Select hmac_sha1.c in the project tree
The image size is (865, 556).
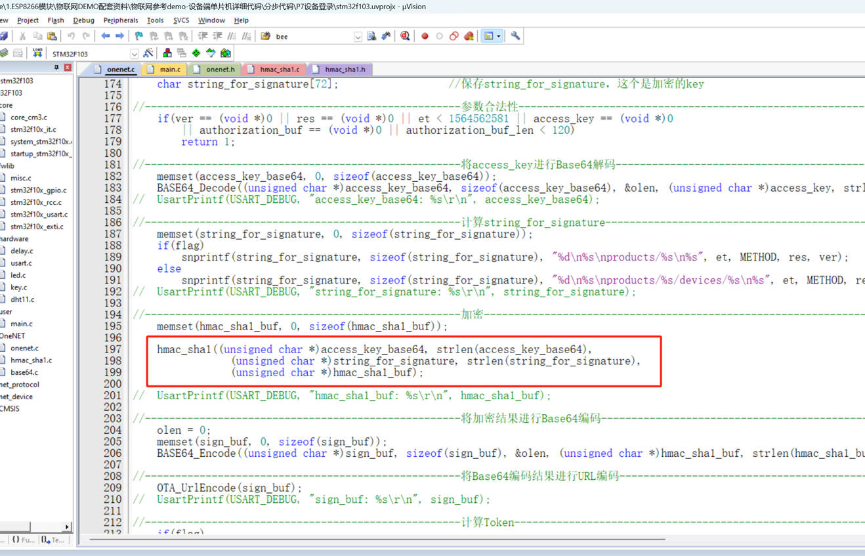[x=31, y=360]
